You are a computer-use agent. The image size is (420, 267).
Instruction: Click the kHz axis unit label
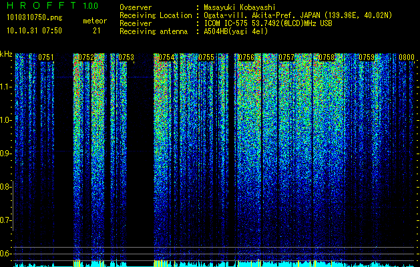pos(6,54)
